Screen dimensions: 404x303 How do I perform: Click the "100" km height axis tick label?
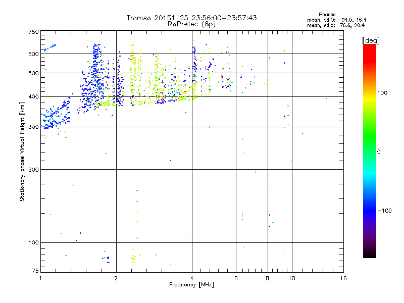[x=33, y=243]
